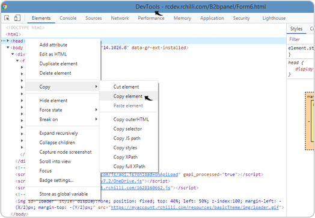This screenshot has height=218, width=315.
Task: Click the box model margin diagram
Action: coord(310,121)
